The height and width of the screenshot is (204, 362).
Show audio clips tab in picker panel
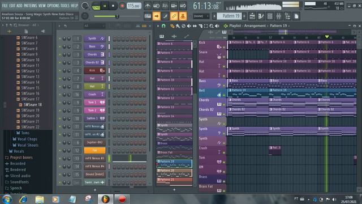pyautogui.click(x=174, y=36)
